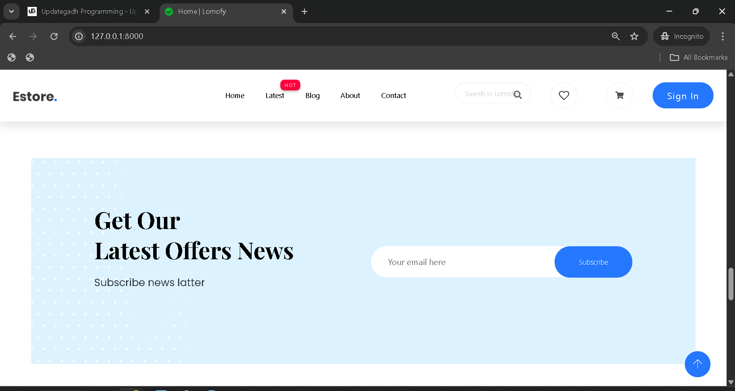Click the search magnifier in Lomofy search bar

[x=518, y=94]
